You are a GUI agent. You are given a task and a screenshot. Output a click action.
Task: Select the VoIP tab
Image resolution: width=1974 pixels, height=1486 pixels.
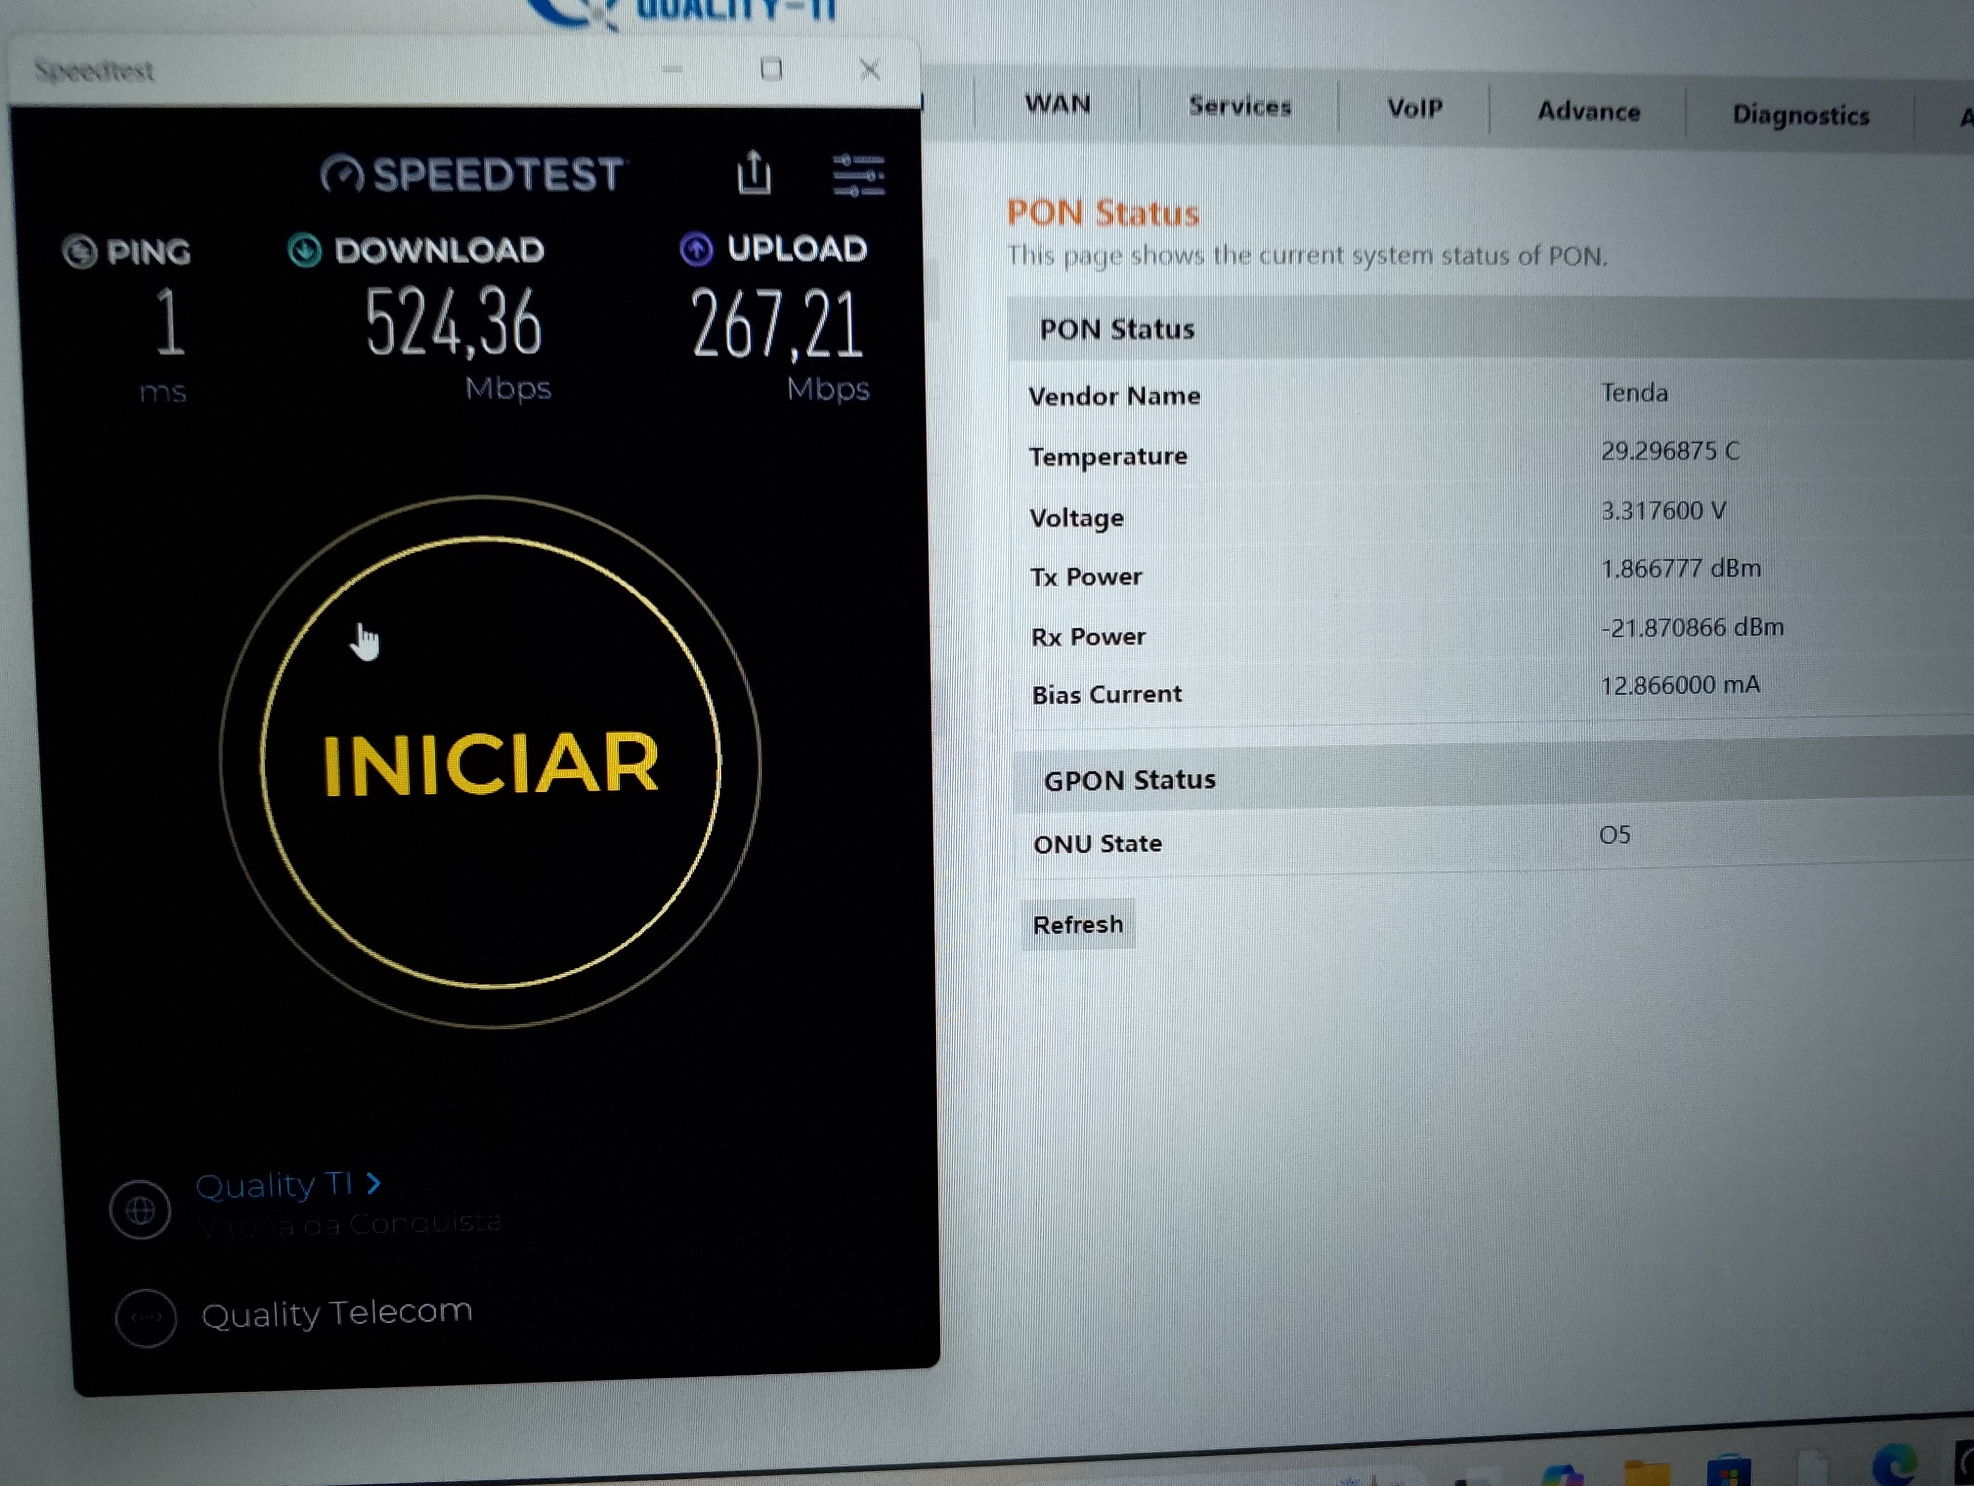tap(1415, 109)
